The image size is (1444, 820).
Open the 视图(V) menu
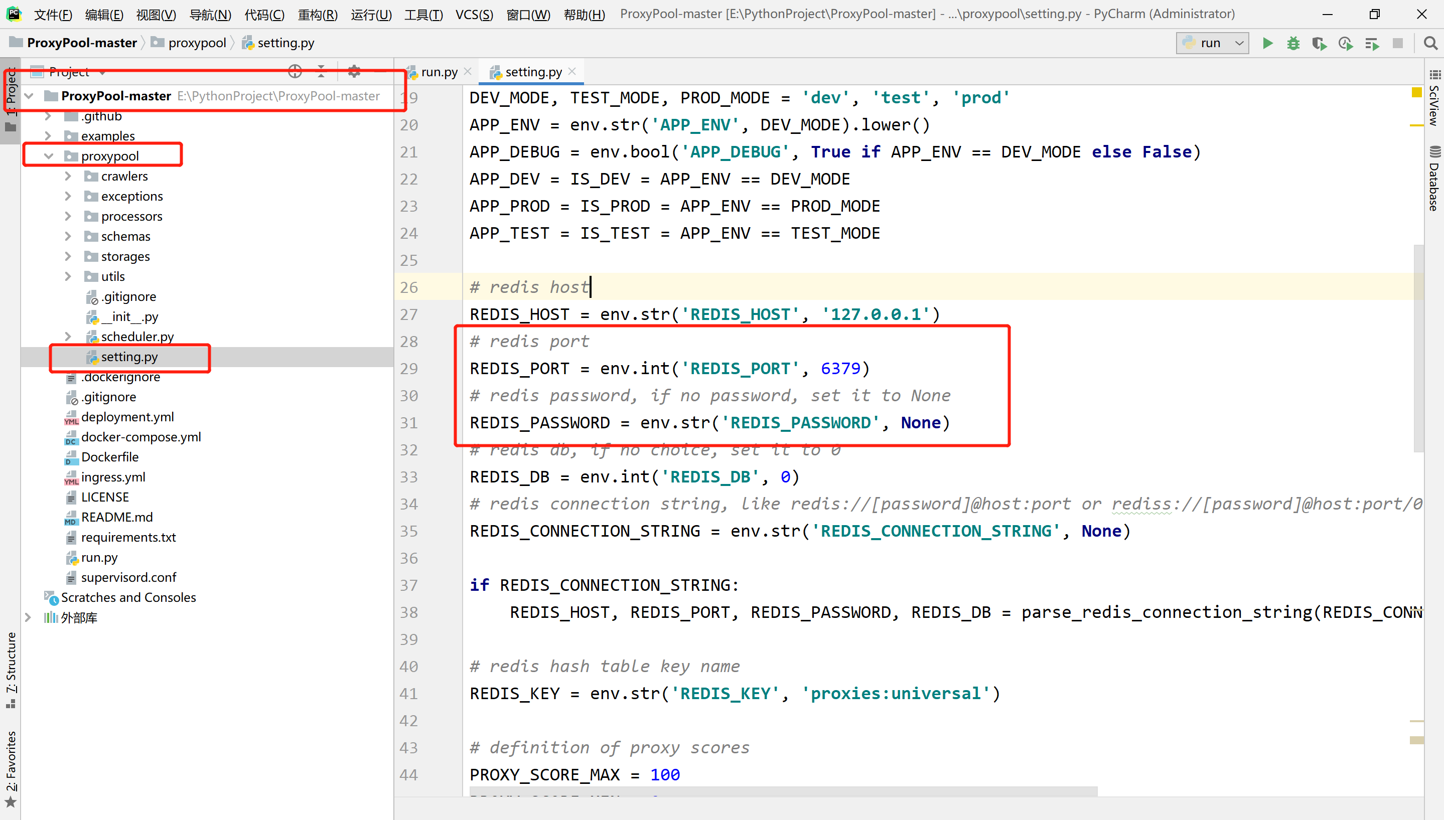[x=156, y=14]
